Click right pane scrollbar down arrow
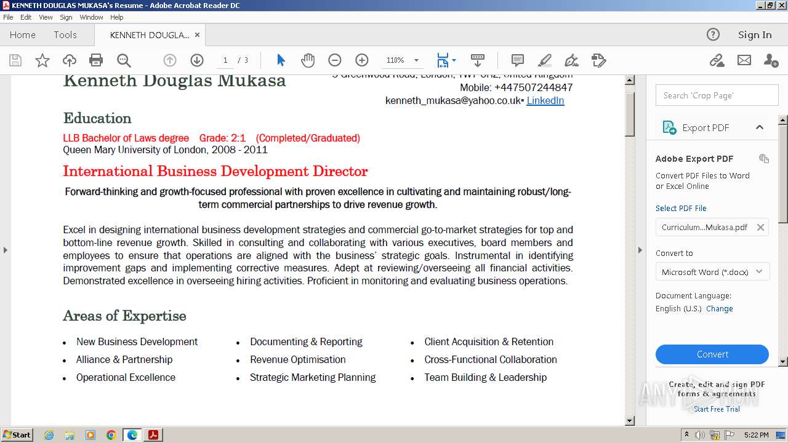The height and width of the screenshot is (443, 788). 783,362
